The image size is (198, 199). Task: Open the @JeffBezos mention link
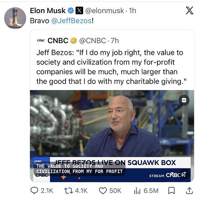click(71, 21)
